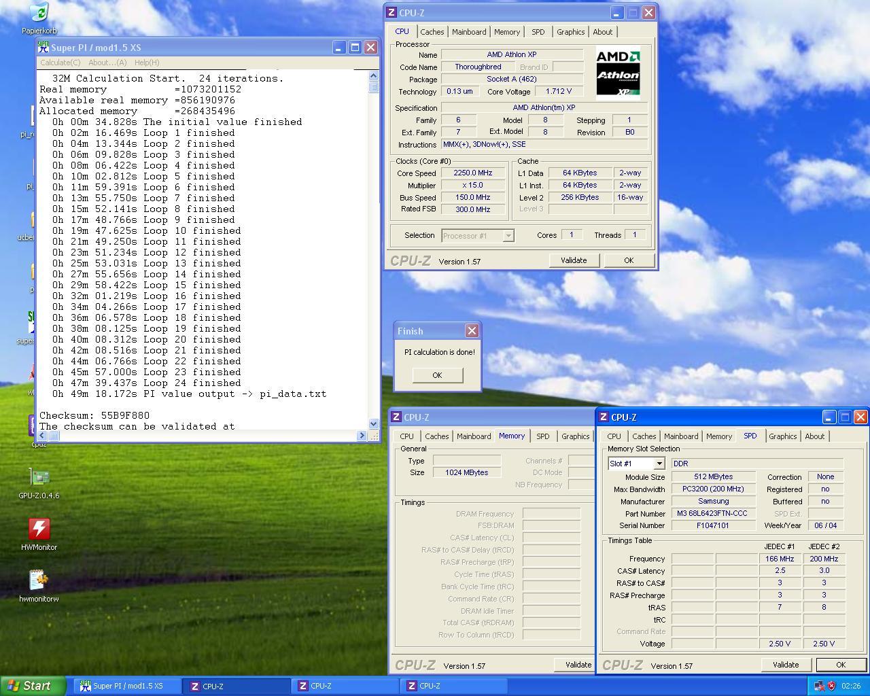Screen dimensions: 870x696
Task: Click OK in SPD CPU-Z window
Action: click(x=841, y=665)
